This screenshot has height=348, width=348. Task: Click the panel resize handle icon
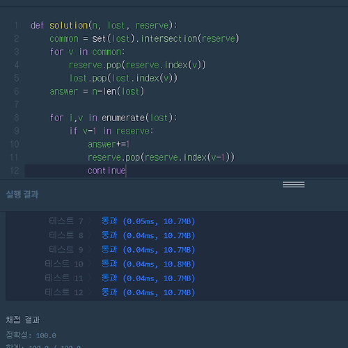click(294, 184)
